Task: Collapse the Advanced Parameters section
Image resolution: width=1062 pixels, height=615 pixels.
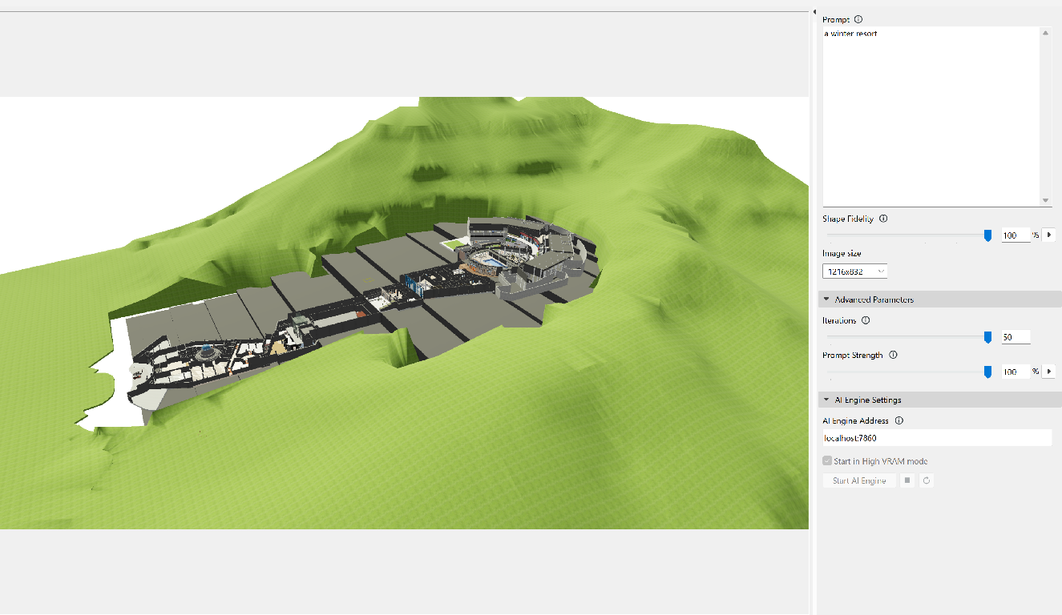Action: pos(826,299)
